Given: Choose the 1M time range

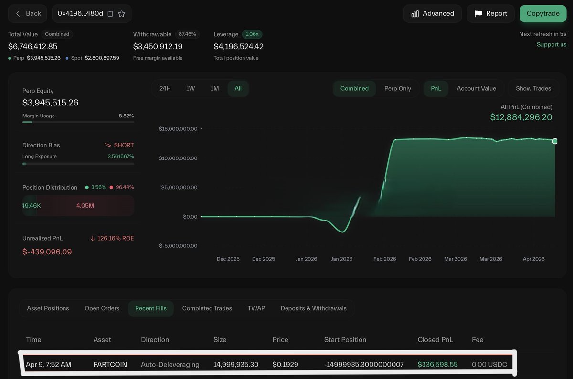Looking at the screenshot, I should (215, 88).
